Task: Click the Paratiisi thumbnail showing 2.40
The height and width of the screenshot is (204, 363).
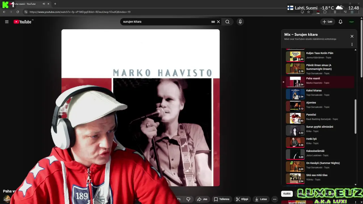Action: (295, 118)
